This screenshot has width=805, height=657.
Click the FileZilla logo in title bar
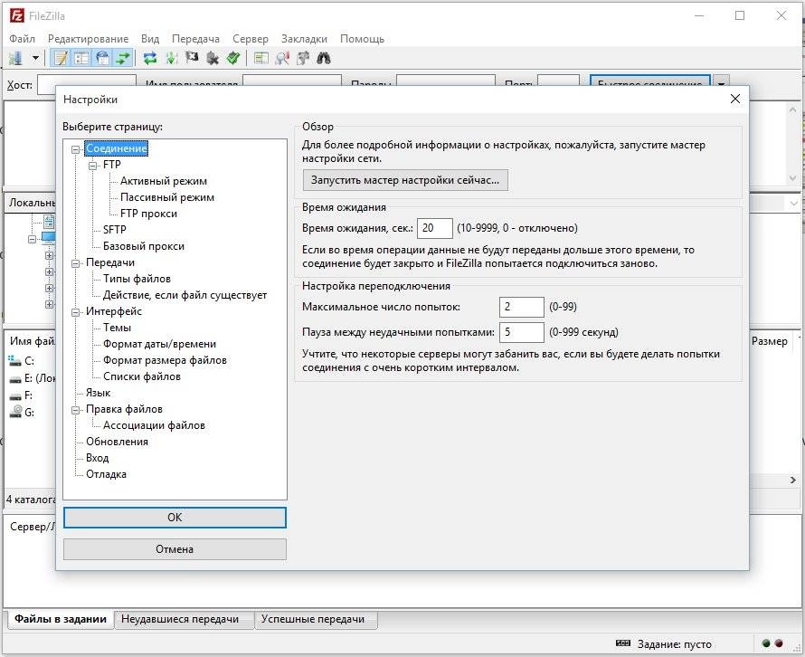tap(17, 15)
